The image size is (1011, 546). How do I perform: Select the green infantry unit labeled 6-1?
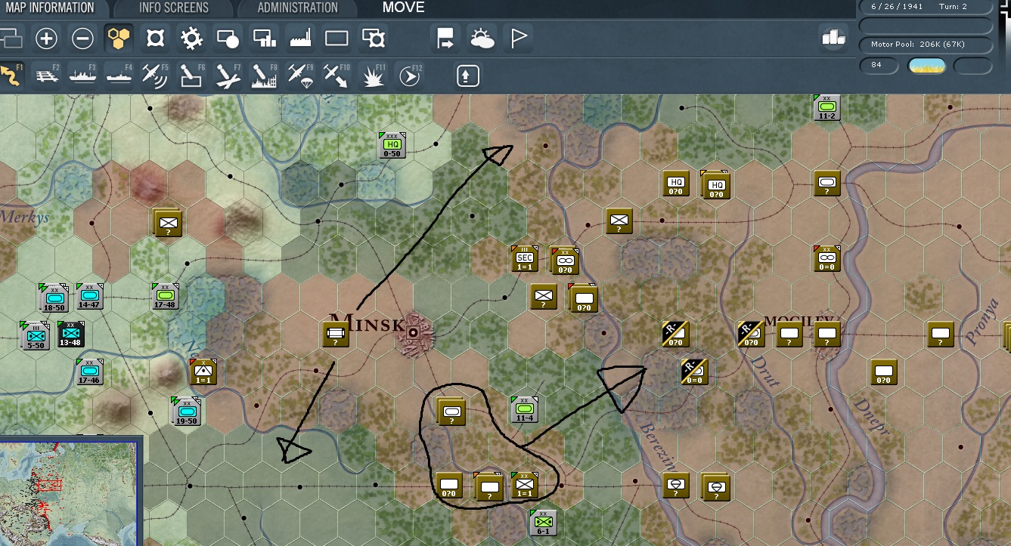pos(543,523)
